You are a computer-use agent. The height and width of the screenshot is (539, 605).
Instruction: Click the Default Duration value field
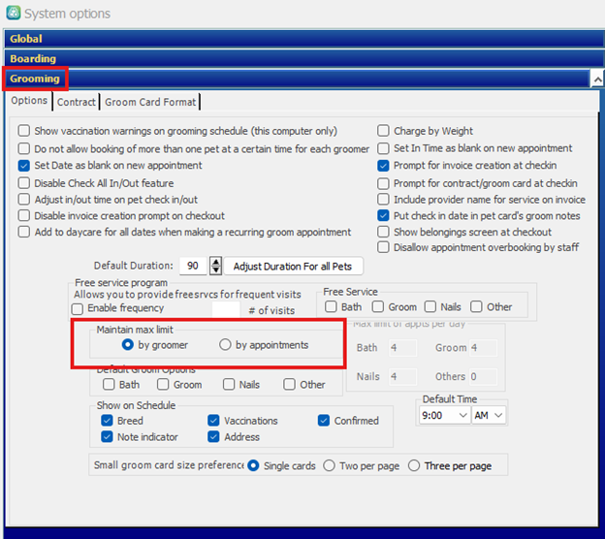pyautogui.click(x=193, y=266)
